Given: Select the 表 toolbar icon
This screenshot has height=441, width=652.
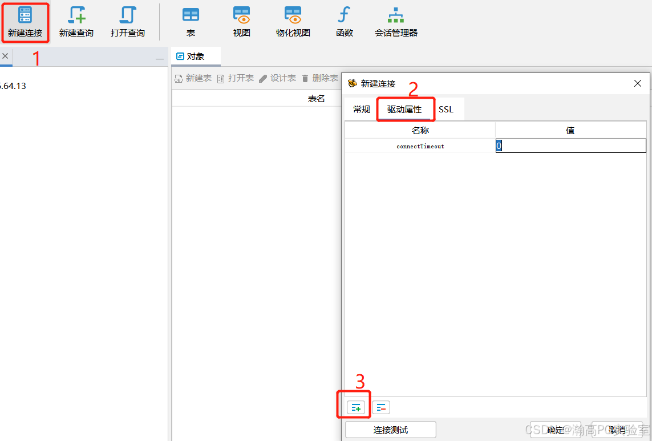Looking at the screenshot, I should point(191,22).
